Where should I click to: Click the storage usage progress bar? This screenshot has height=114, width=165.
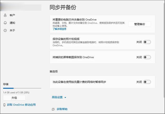22,88
